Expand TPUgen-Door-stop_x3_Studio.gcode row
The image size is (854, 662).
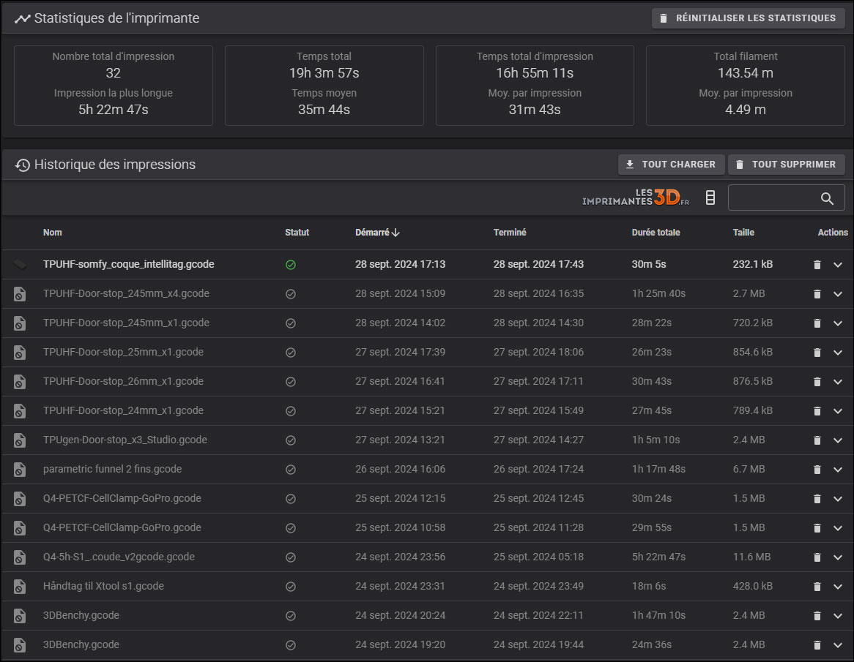point(838,440)
